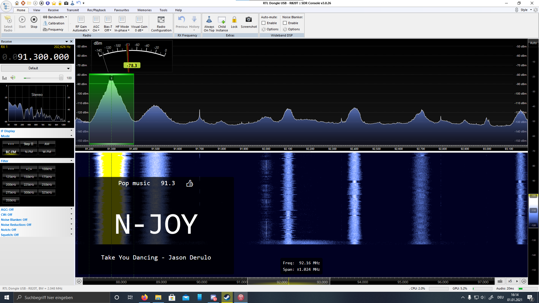Click the thumbs-up icon beside 91.3
Image resolution: width=539 pixels, height=303 pixels.
(x=190, y=183)
